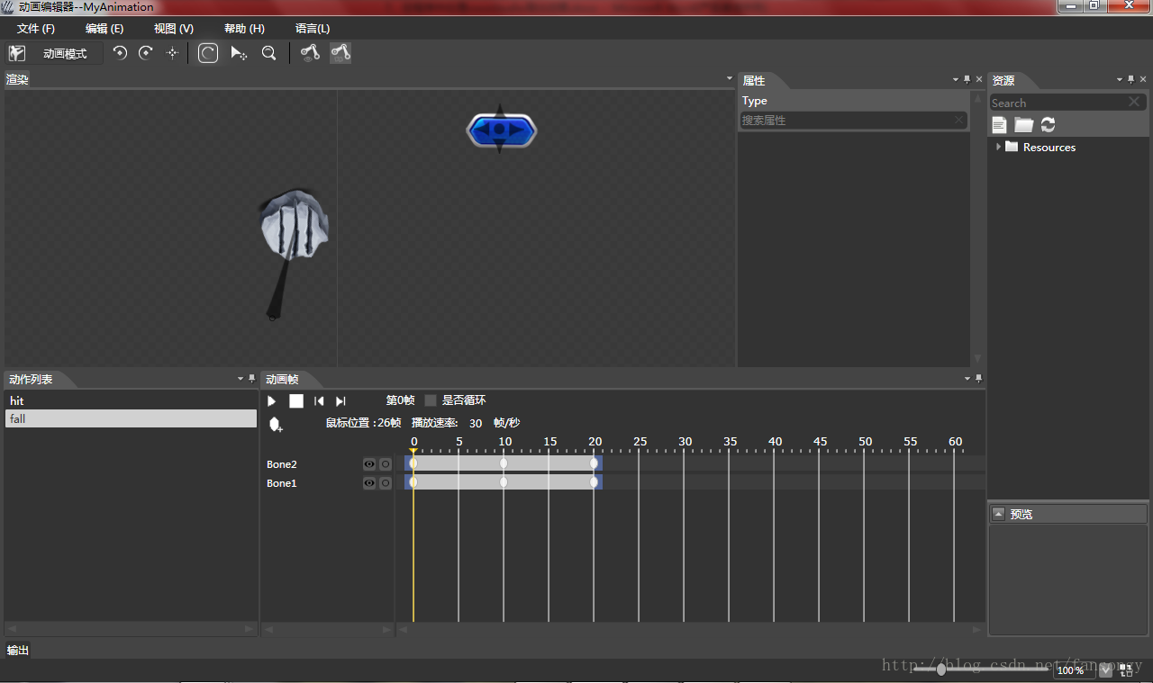
Task: Add a keyframe with the plus icon
Action: 276,424
